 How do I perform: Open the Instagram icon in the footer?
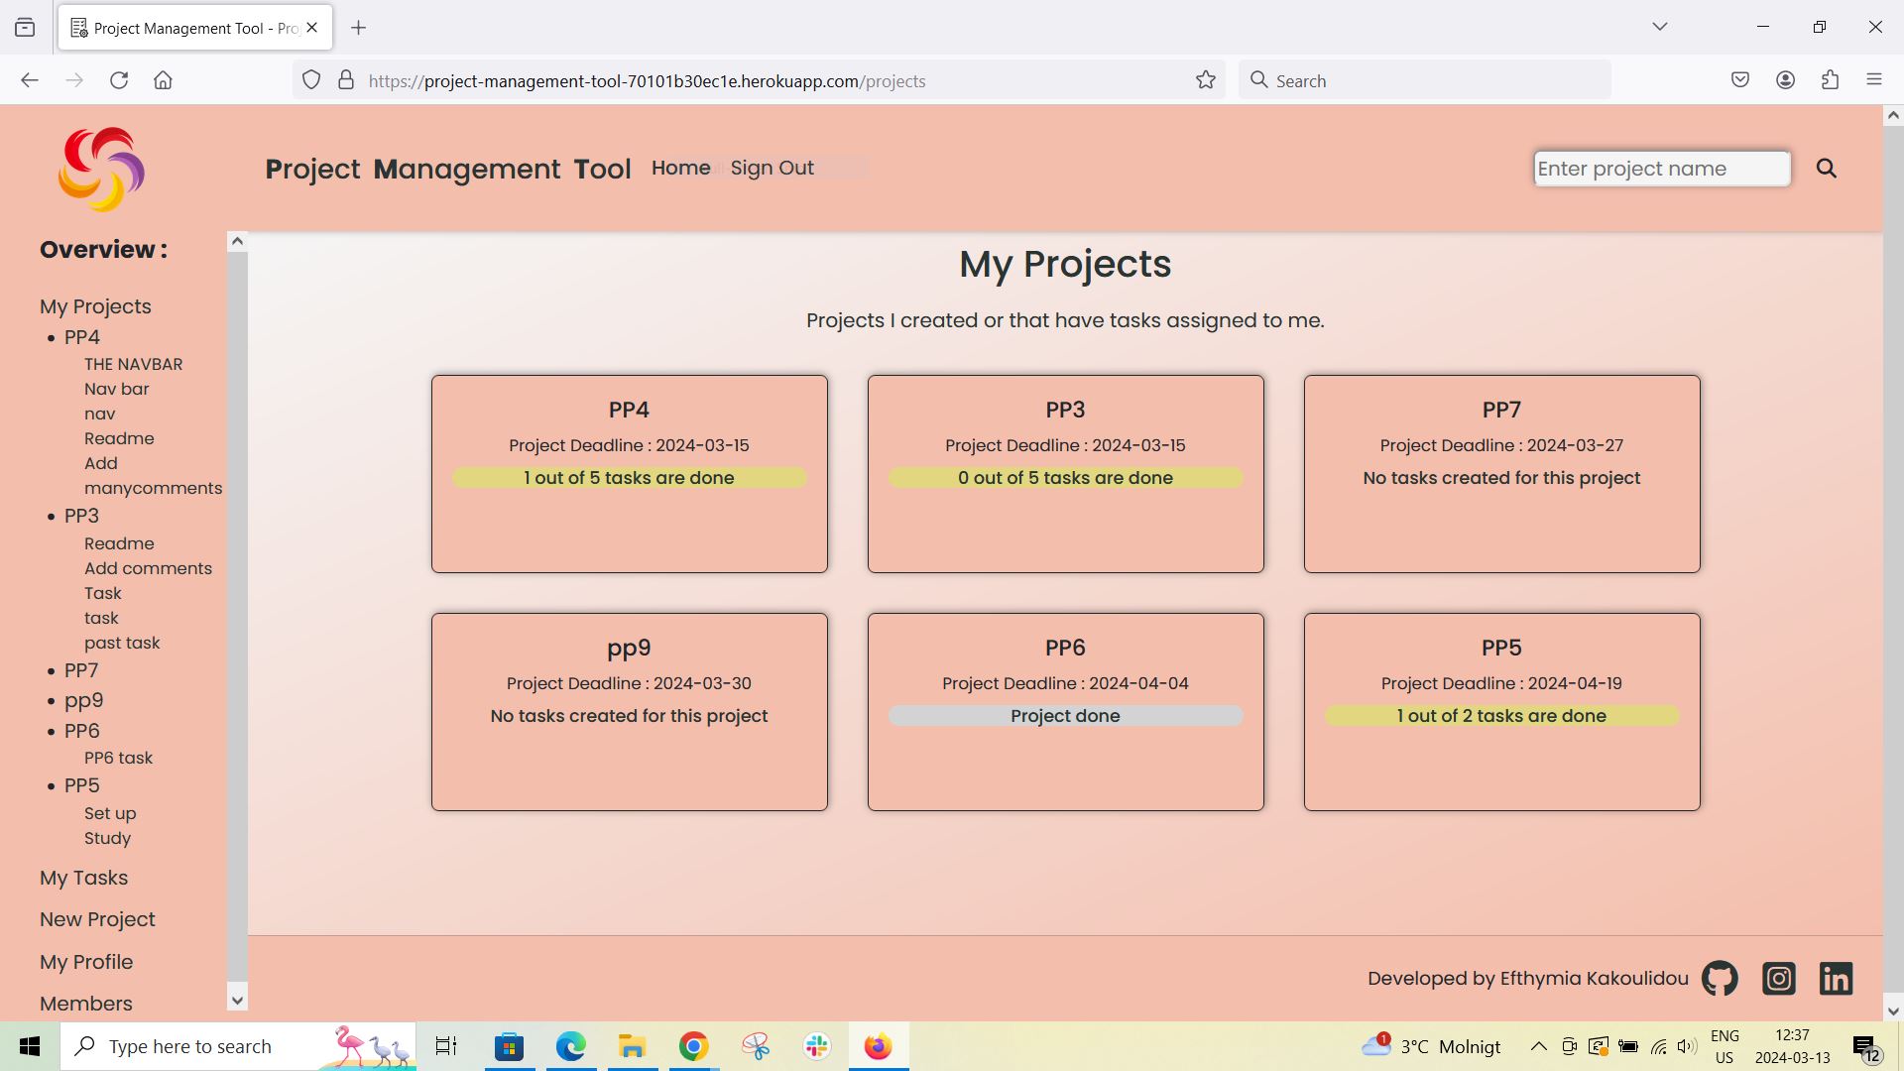pyautogui.click(x=1778, y=978)
